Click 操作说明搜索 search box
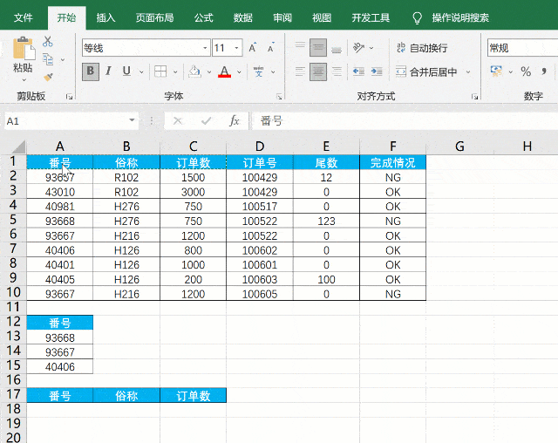Image resolution: width=558 pixels, height=443 pixels. (x=460, y=17)
